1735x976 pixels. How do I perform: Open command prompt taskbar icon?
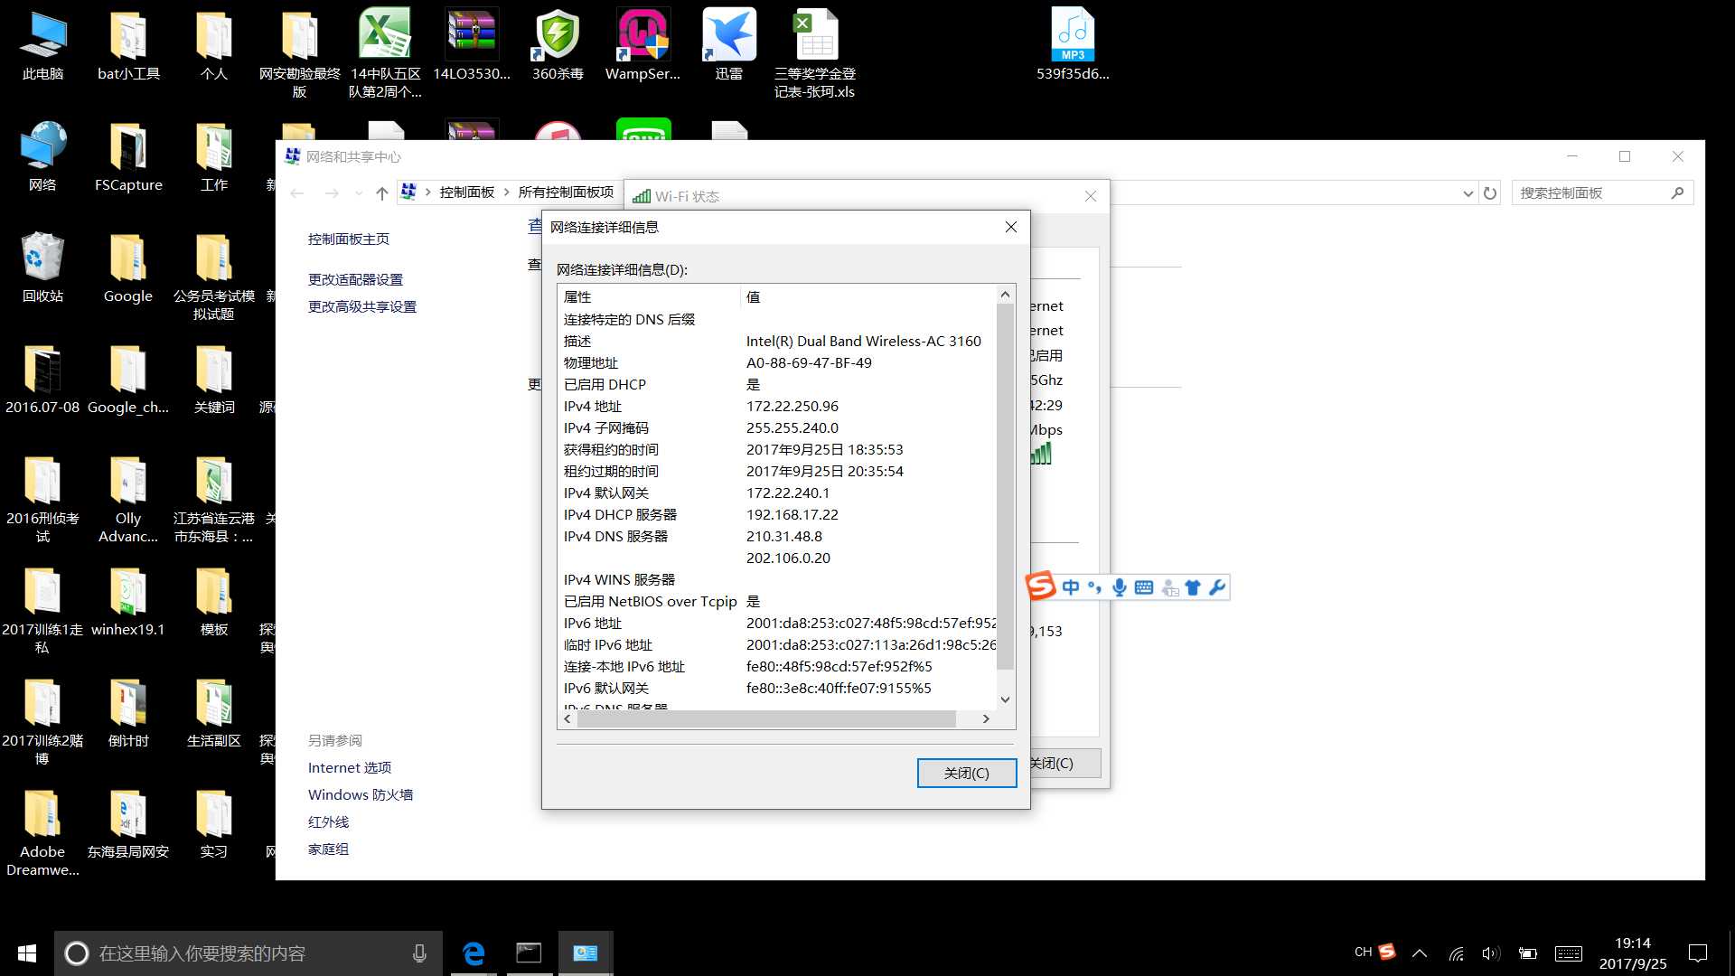(x=529, y=953)
